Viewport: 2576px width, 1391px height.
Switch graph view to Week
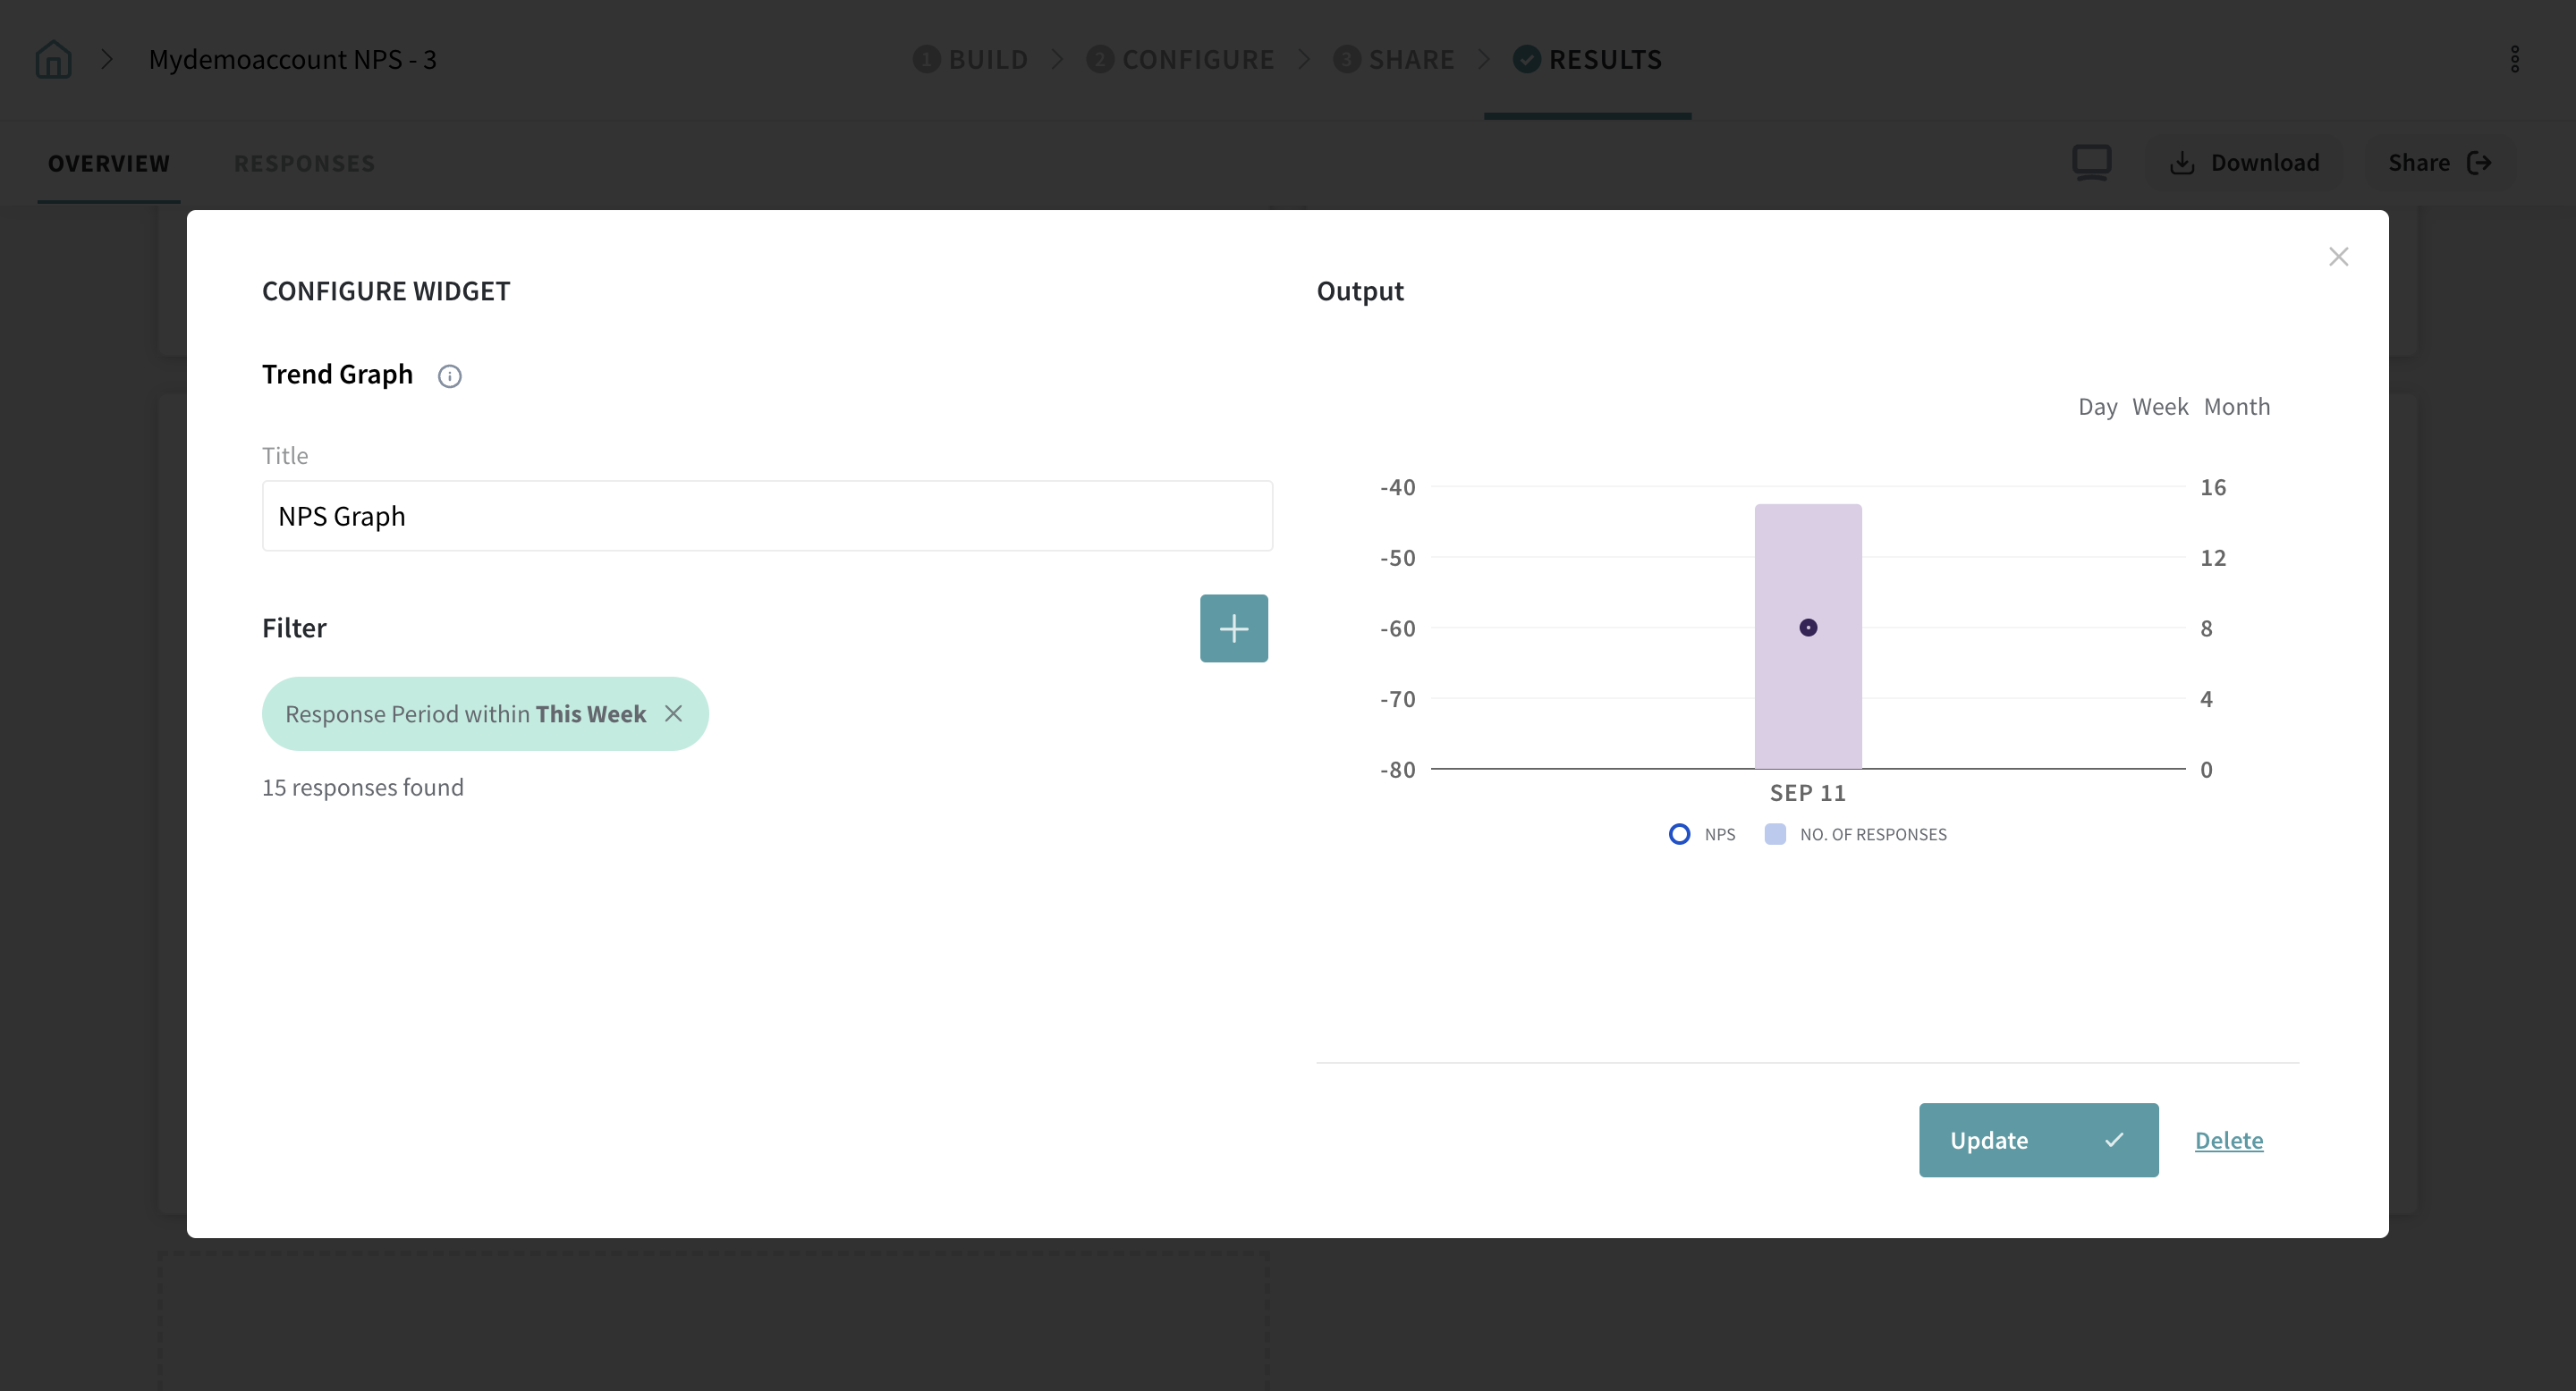2159,407
